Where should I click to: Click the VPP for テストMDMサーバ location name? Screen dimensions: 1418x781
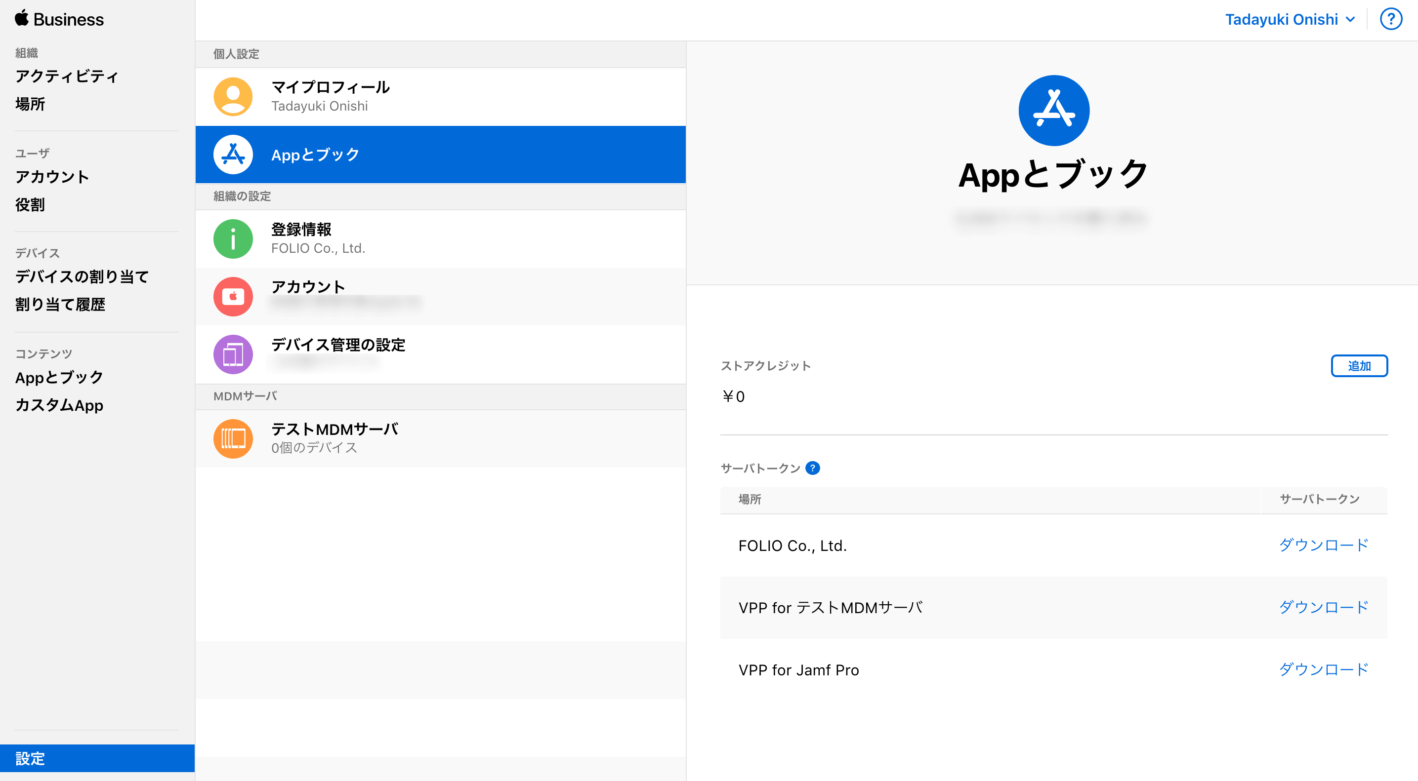[831, 608]
